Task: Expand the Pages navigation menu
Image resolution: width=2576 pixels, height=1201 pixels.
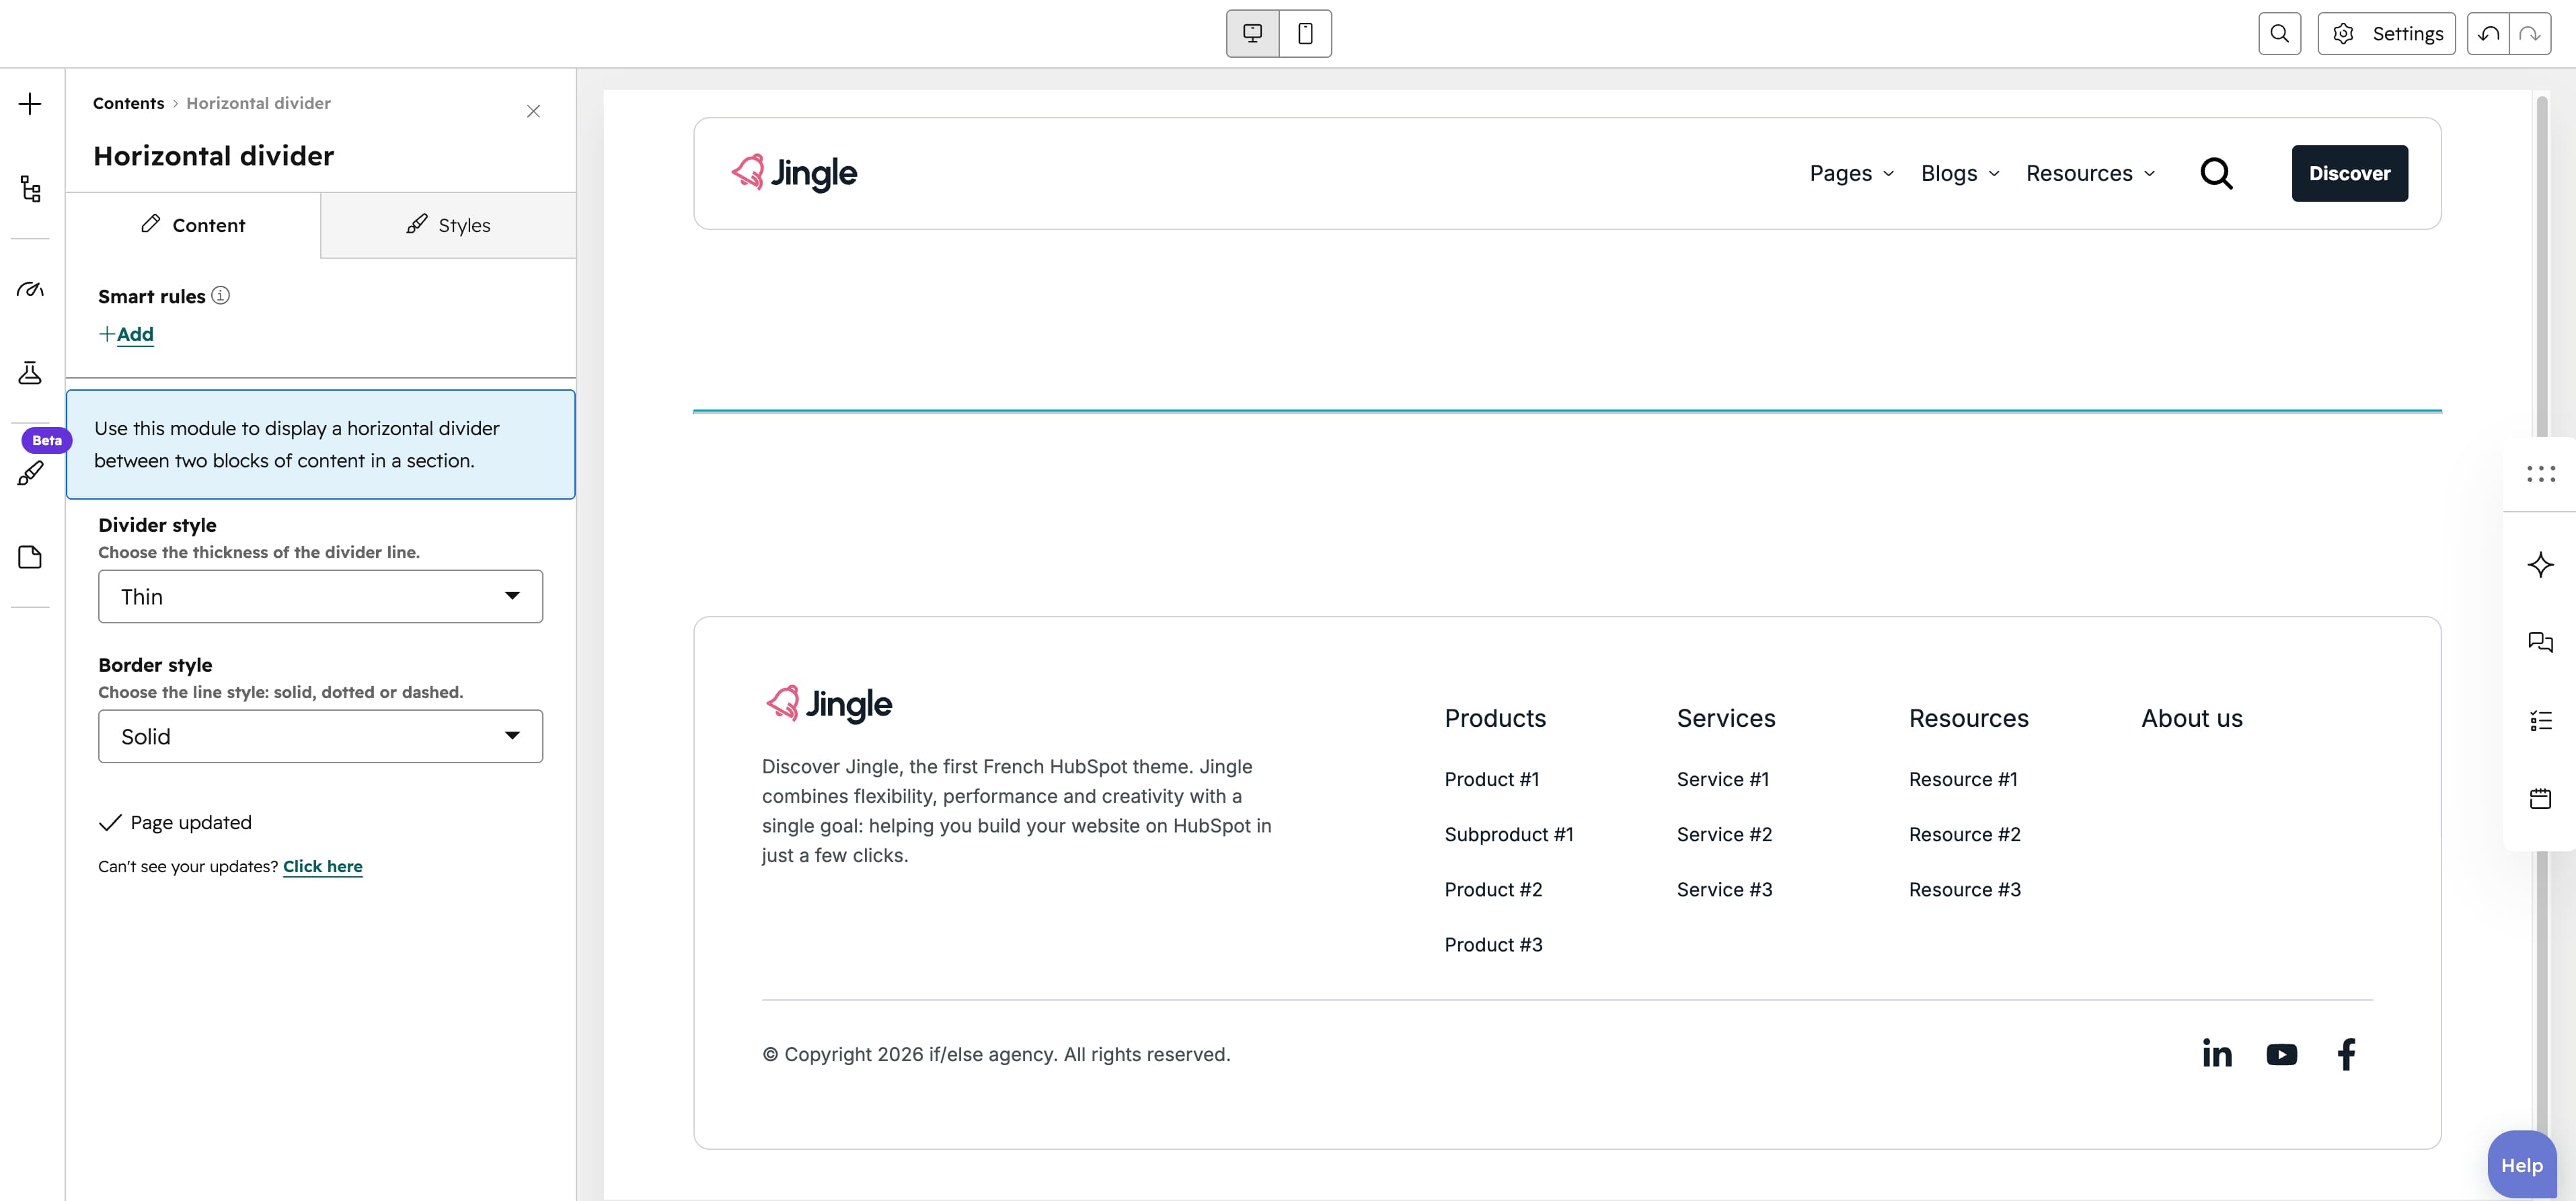Action: pyautogui.click(x=1852, y=174)
